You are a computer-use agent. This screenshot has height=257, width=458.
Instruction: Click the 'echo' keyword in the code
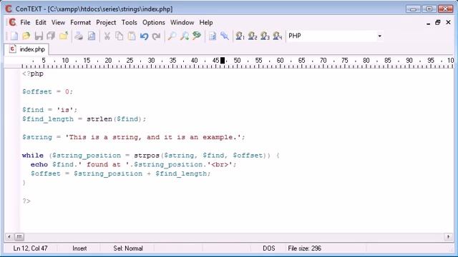click(39, 164)
